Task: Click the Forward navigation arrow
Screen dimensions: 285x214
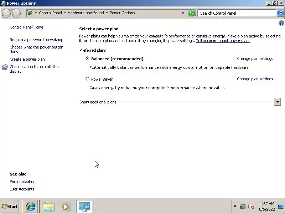Action: coord(16,13)
